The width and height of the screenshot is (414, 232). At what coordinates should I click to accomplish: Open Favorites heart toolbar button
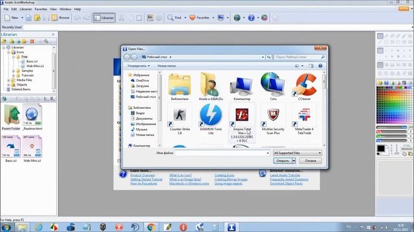[200, 17]
